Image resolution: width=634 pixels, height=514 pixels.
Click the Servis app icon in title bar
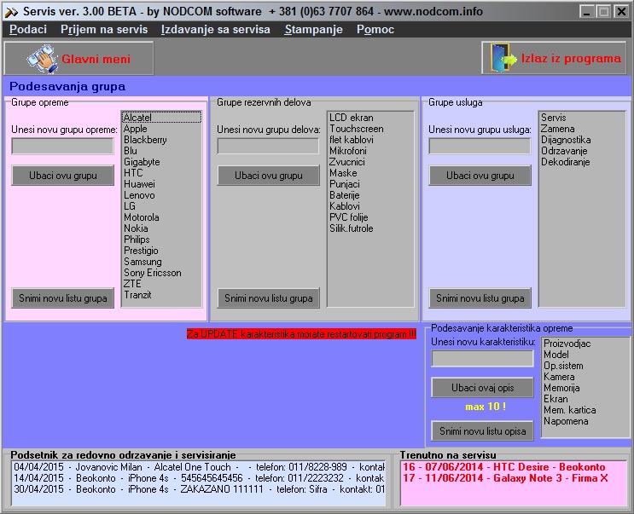point(11,12)
